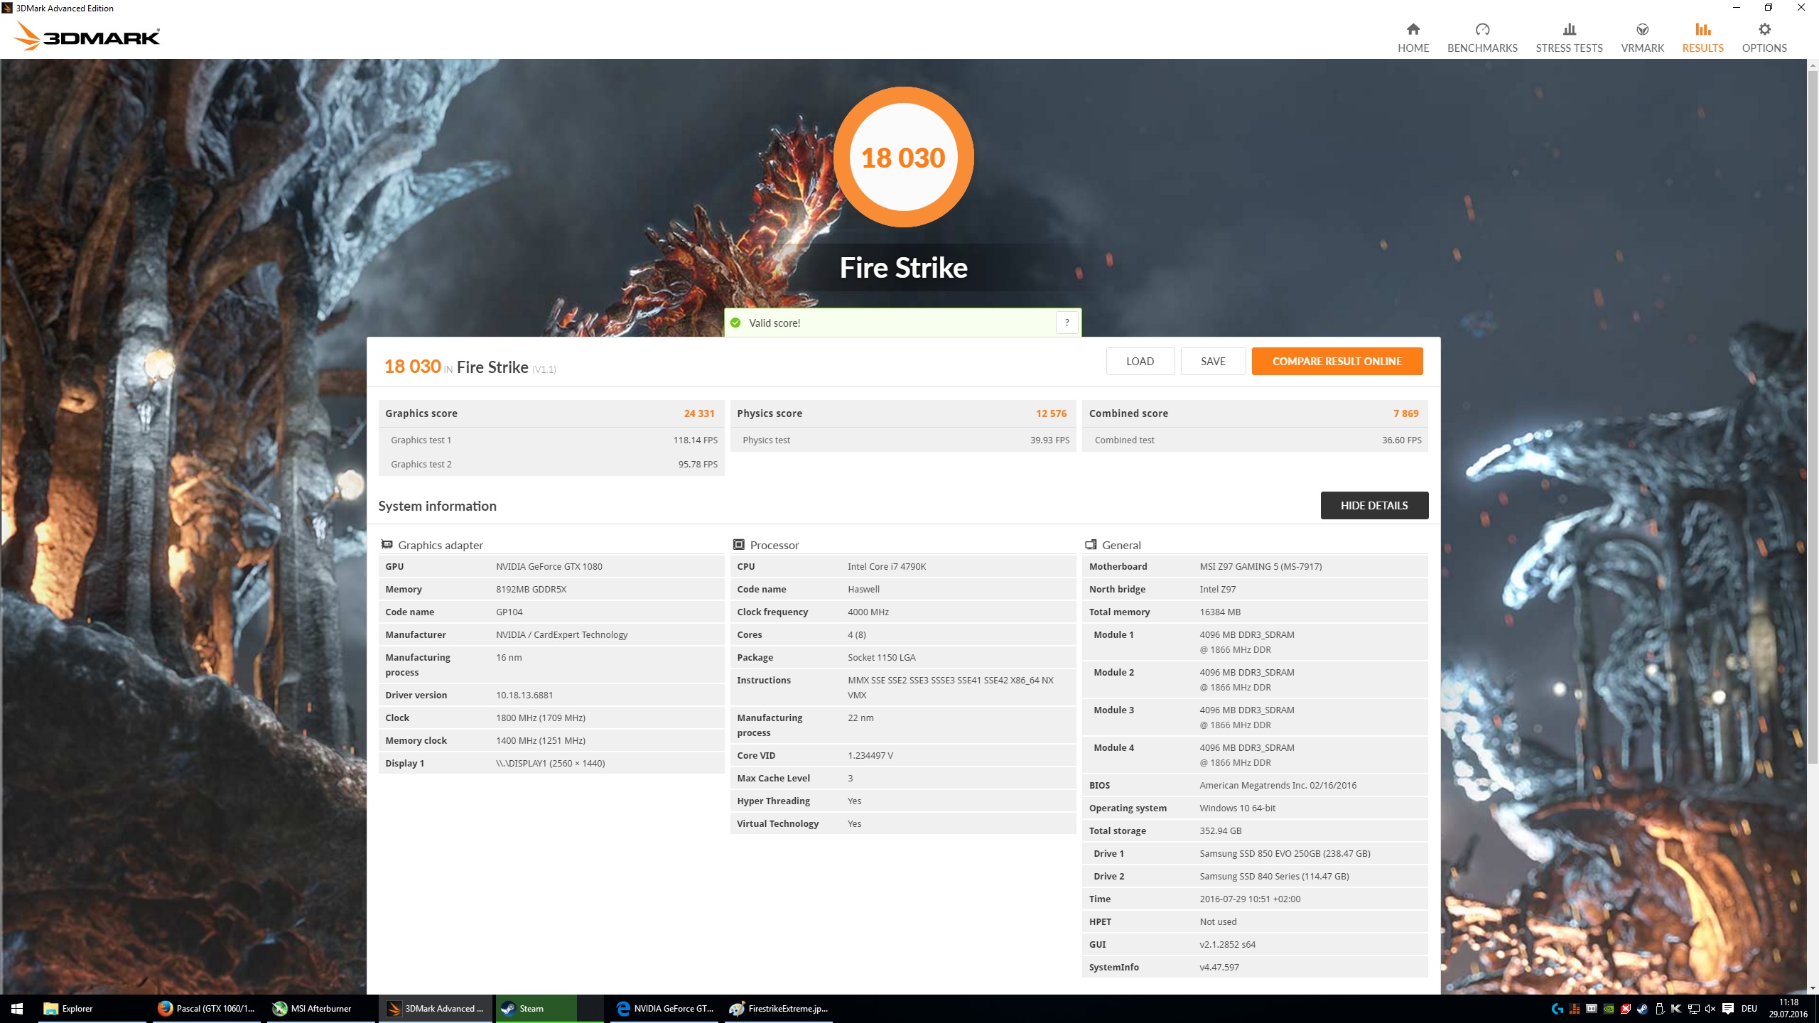This screenshot has width=1819, height=1023.
Task: Click the Graphics adapter section header
Action: click(x=440, y=545)
